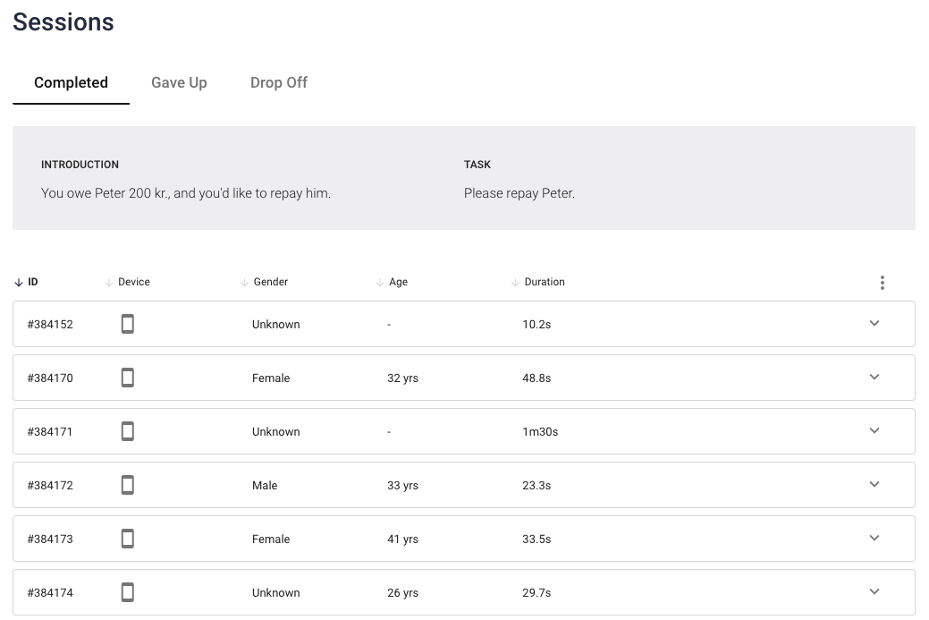The height and width of the screenshot is (620, 929).
Task: Click Unknown gender in session #384174 row
Action: click(x=276, y=592)
